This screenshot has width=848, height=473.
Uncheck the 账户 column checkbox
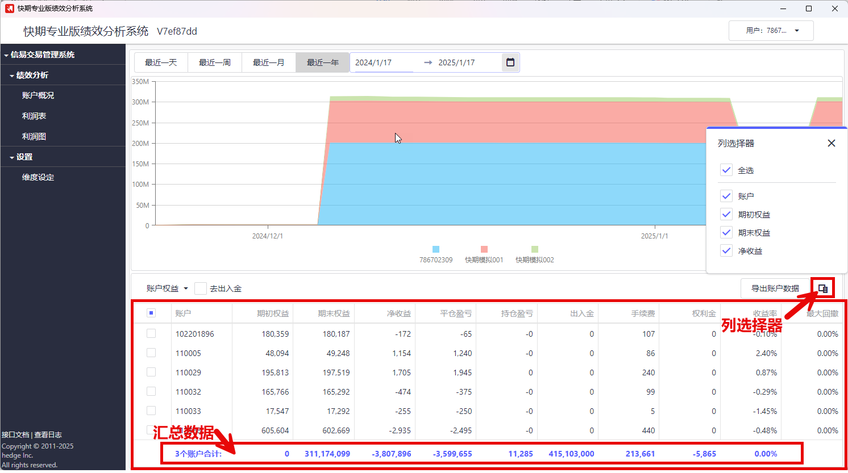(x=726, y=196)
